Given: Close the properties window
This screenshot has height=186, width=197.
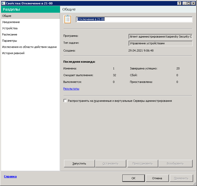Looking at the screenshot, I should [x=193, y=3].
